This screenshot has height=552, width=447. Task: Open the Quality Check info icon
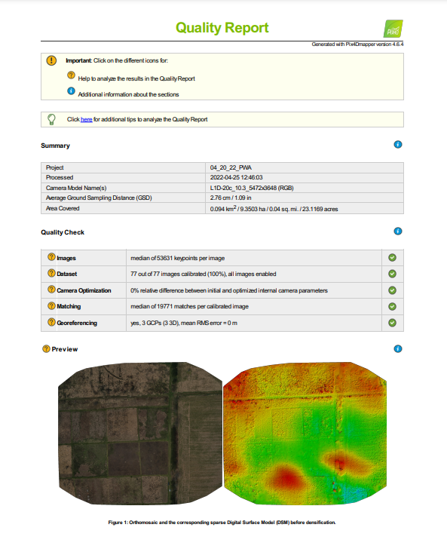pos(398,232)
